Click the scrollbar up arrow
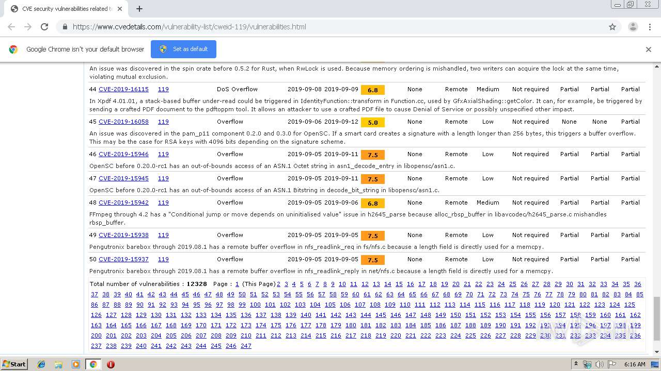The height and width of the screenshot is (371, 661). coord(656,66)
